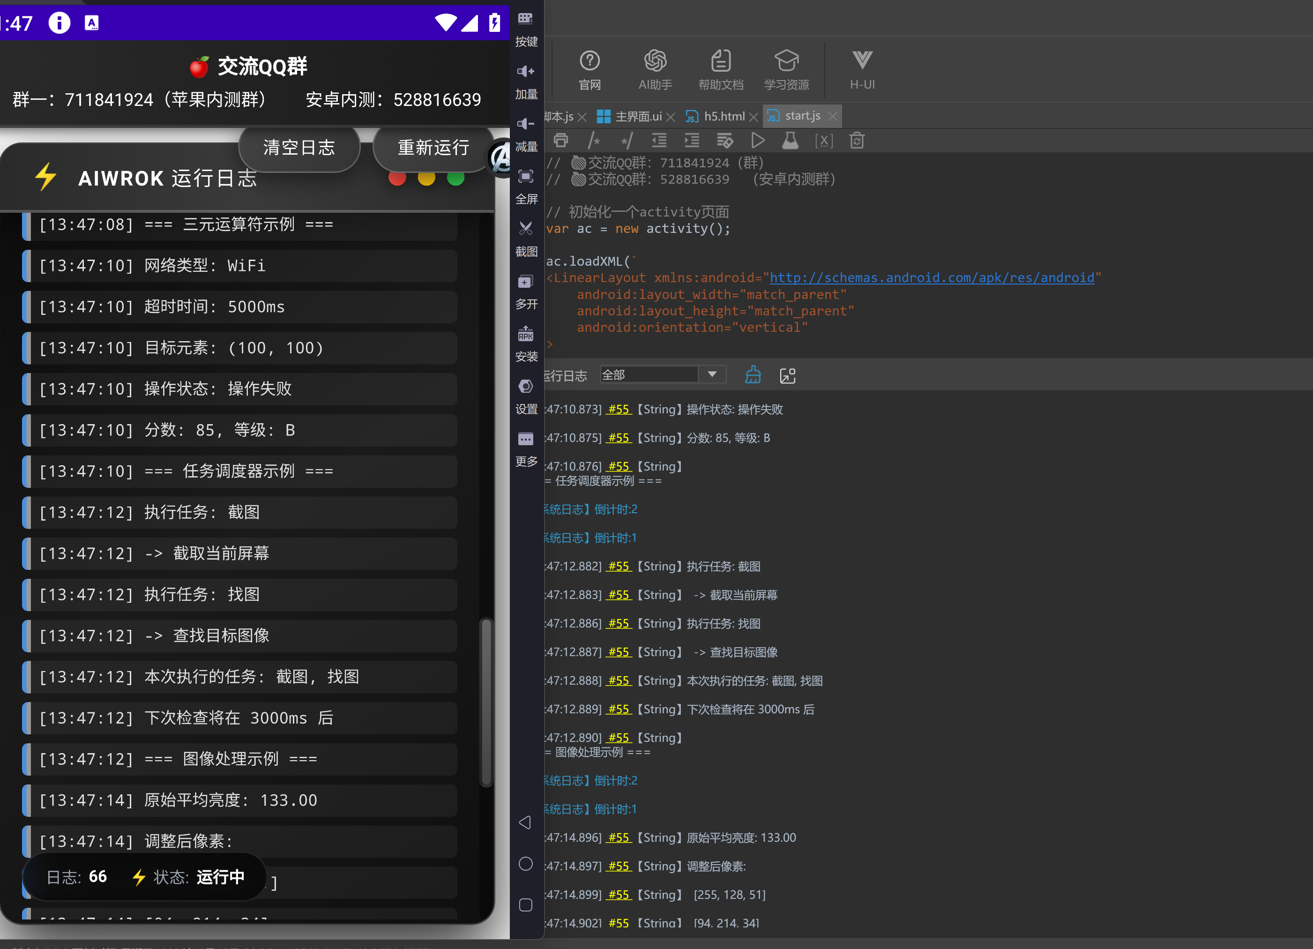Launch the AI助手 assistant

click(656, 70)
